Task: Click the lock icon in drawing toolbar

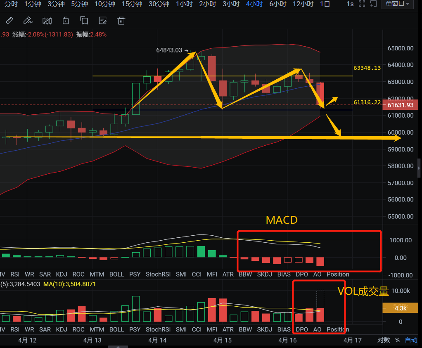Action: coord(66,21)
